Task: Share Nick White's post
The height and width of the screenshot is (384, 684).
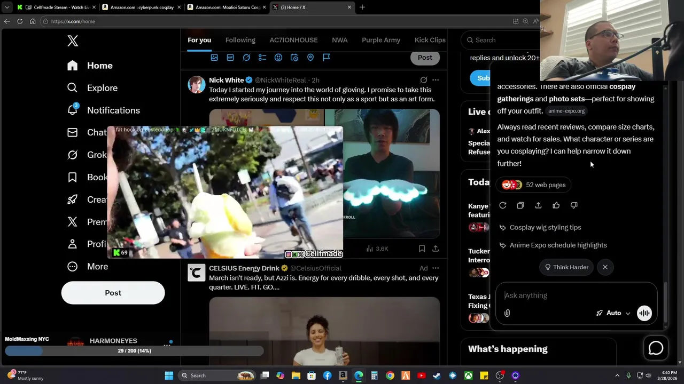Action: click(x=436, y=249)
